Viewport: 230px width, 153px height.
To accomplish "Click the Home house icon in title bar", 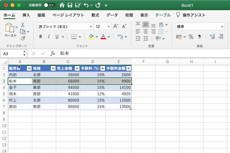I will [x=62, y=5].
